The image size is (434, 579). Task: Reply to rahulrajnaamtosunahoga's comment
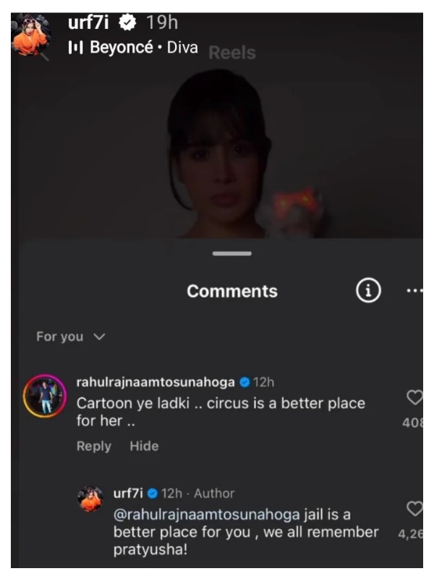pos(94,446)
